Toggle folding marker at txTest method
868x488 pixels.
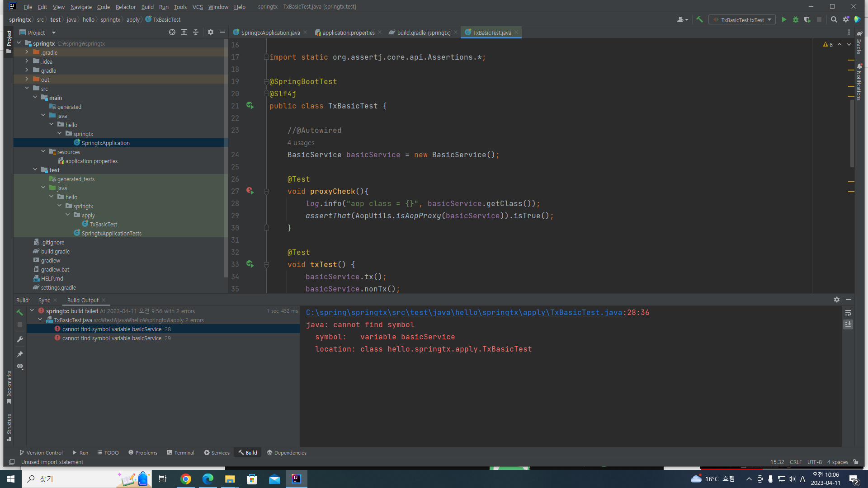pos(266,265)
